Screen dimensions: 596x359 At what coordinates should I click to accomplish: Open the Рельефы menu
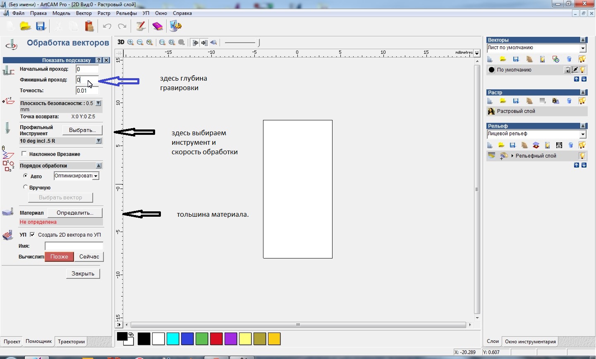click(x=126, y=13)
